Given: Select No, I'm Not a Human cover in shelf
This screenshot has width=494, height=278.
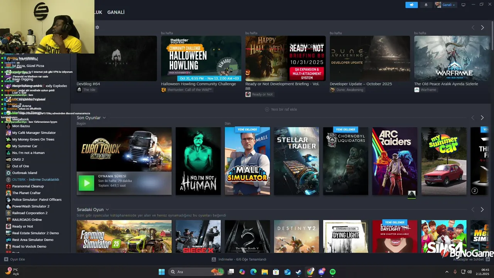Looking at the screenshot, I should [198, 161].
